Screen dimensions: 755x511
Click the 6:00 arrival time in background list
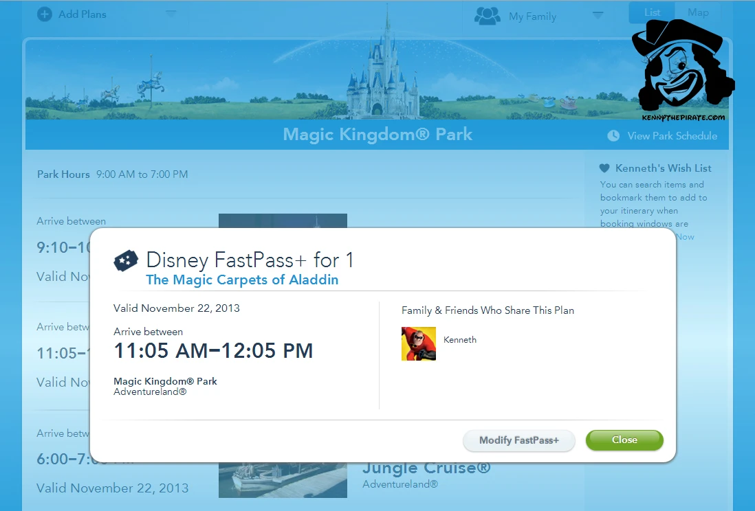(63, 459)
